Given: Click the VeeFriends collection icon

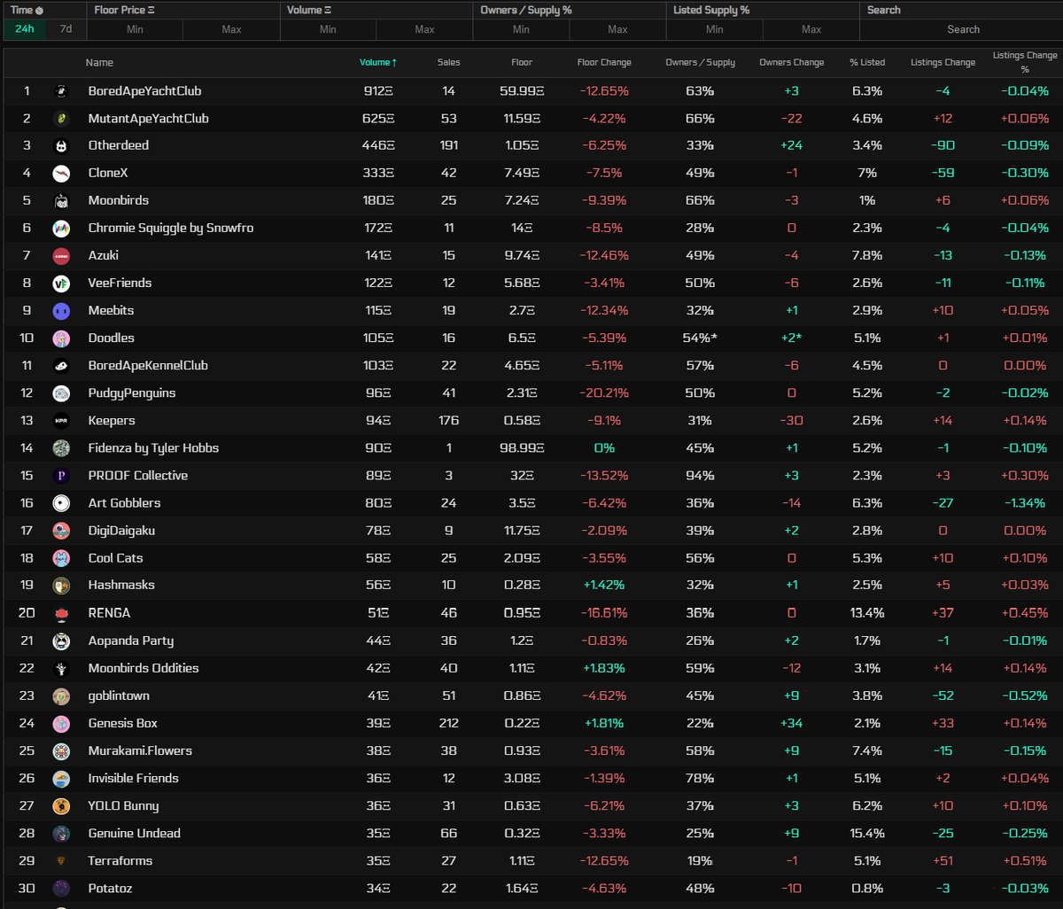Looking at the screenshot, I should coord(61,283).
